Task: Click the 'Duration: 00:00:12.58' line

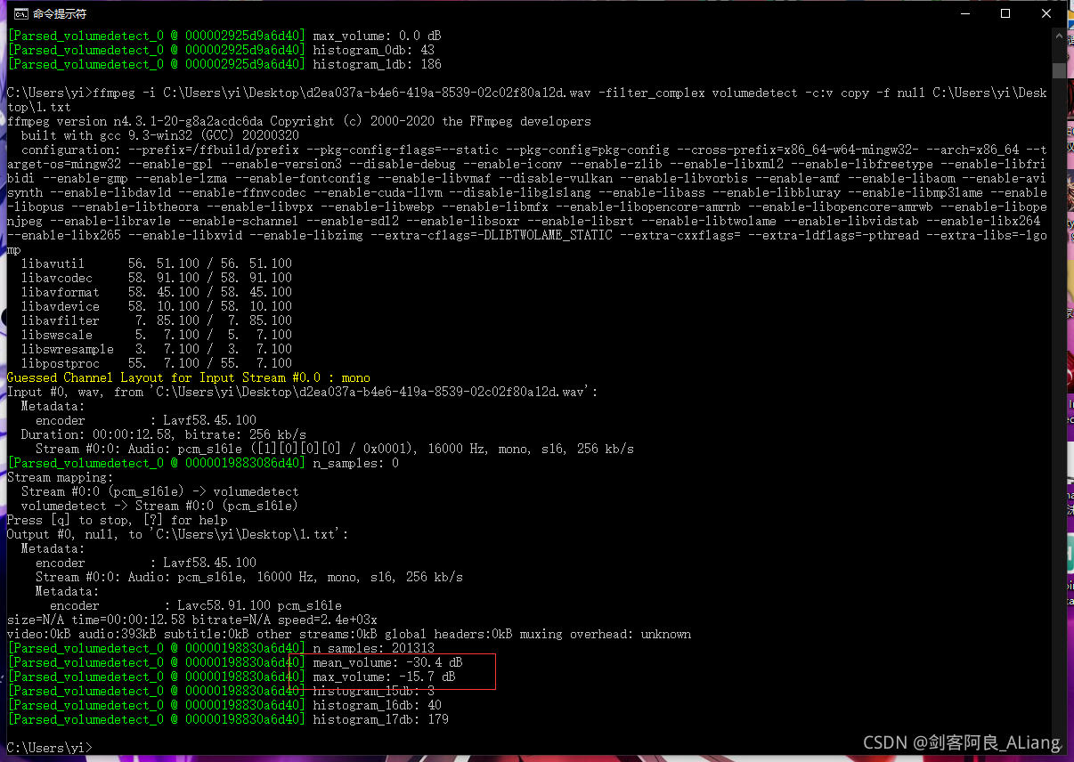Action: pyautogui.click(x=164, y=434)
